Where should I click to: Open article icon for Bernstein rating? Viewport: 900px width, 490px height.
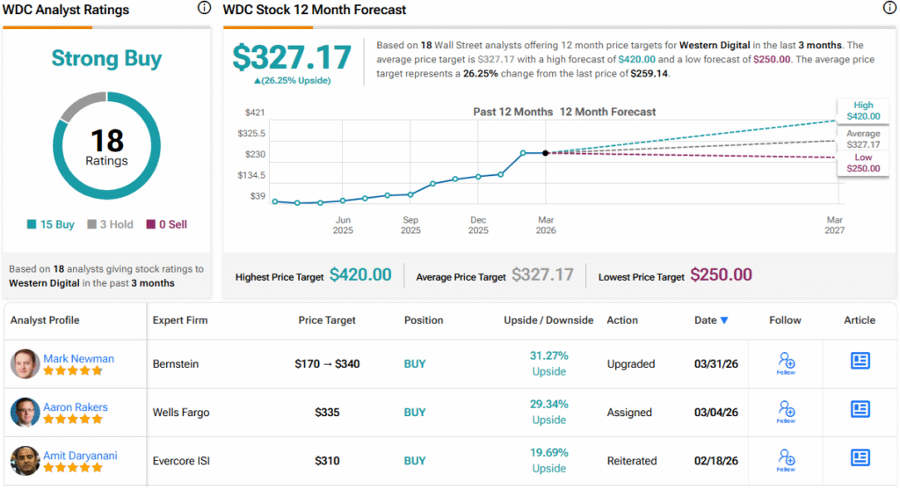860,362
